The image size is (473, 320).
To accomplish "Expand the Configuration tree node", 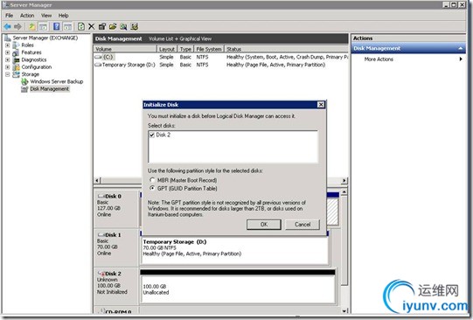I will pos(8,67).
